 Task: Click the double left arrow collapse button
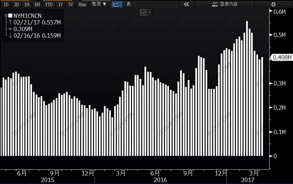186,4
